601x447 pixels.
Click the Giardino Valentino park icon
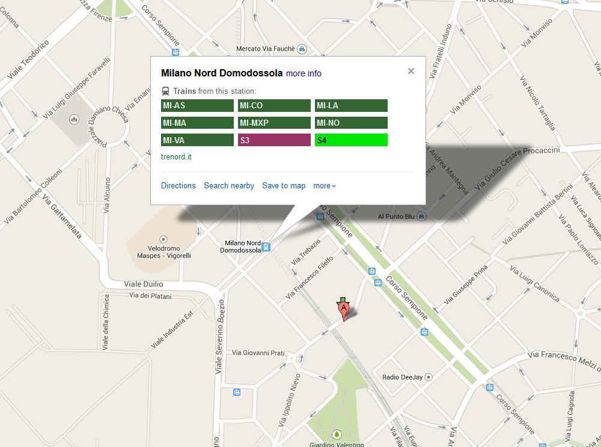click(x=337, y=434)
